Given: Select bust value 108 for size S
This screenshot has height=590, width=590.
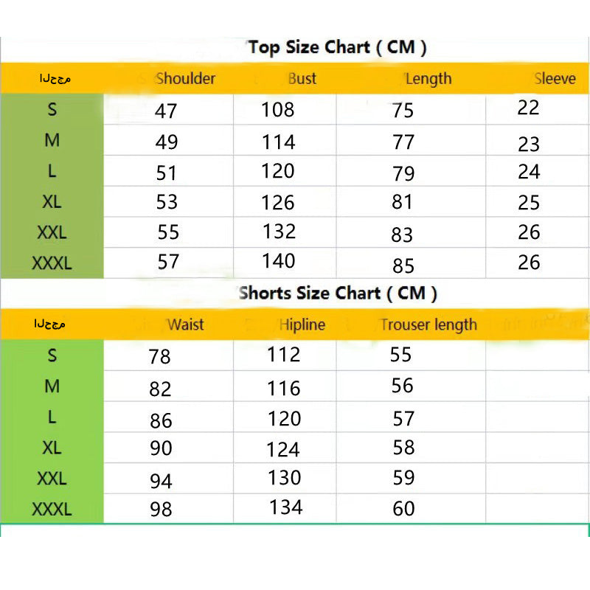Looking at the screenshot, I should pos(278,110).
